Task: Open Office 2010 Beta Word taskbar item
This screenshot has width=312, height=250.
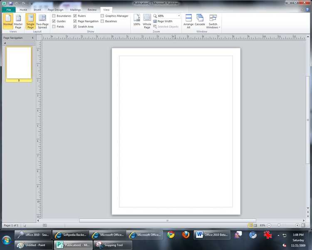Action: click(212, 235)
